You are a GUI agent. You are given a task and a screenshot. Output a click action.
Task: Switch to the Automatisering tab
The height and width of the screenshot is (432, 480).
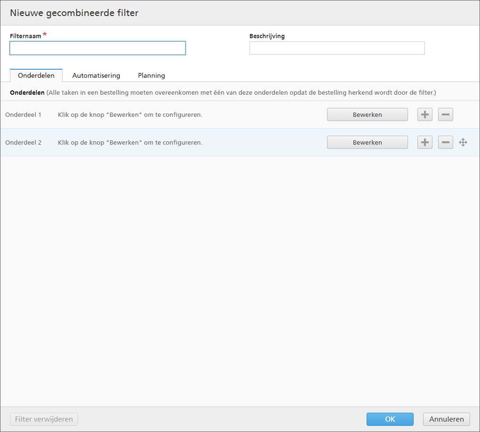pos(96,75)
